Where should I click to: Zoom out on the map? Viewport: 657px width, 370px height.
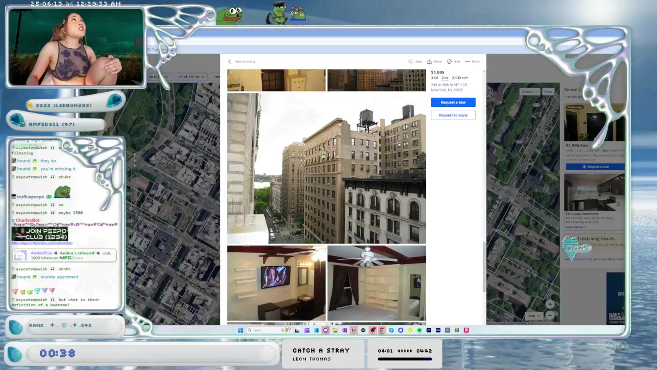pyautogui.click(x=550, y=315)
